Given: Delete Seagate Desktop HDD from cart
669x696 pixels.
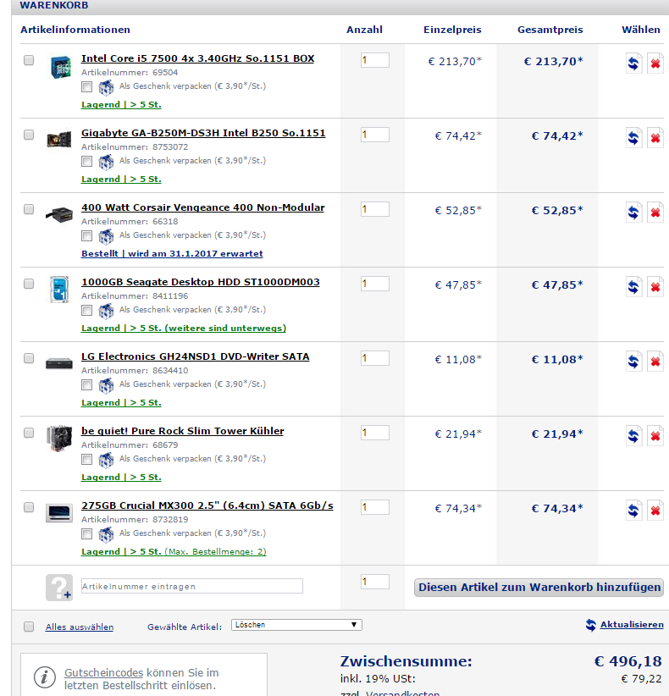Looking at the screenshot, I should tap(655, 287).
